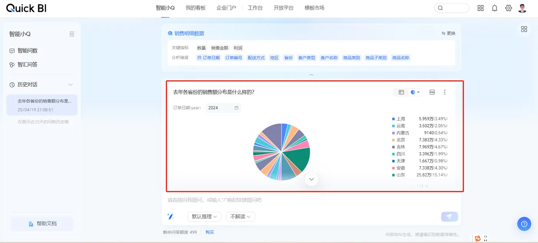Image resolution: width=538 pixels, height=243 pixels.
Task: Click the top search box
Action: point(452,8)
